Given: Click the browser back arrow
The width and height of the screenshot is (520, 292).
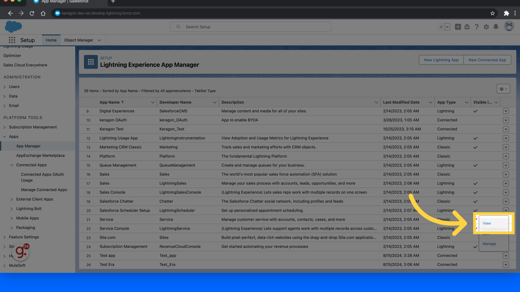Looking at the screenshot, I should [10, 13].
